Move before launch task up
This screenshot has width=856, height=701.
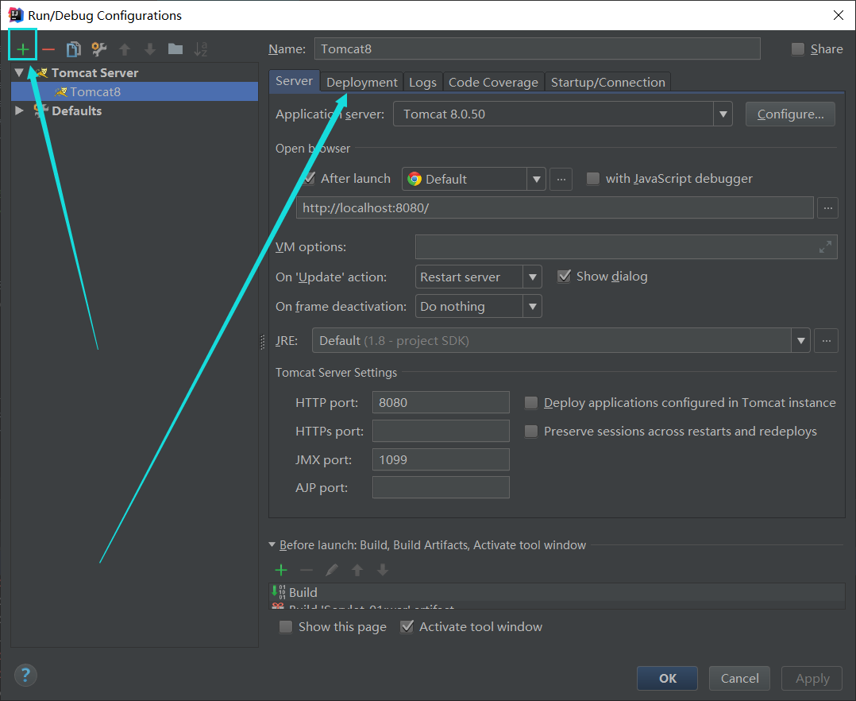pos(357,571)
